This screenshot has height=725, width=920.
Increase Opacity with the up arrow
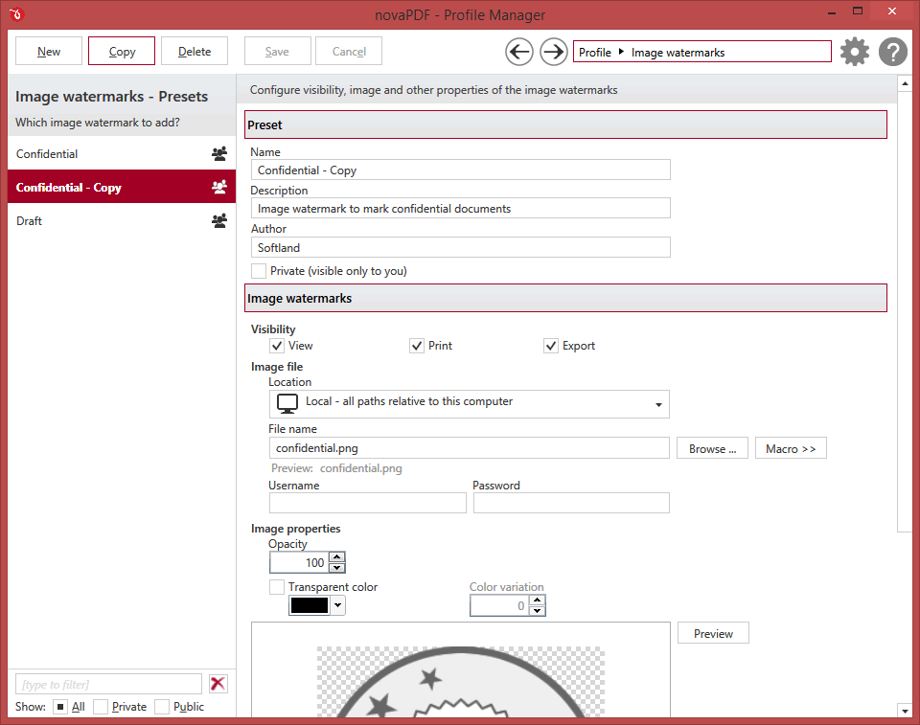[x=336, y=557]
